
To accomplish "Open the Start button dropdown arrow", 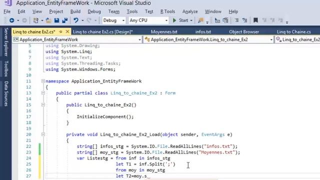I will 191,20.
